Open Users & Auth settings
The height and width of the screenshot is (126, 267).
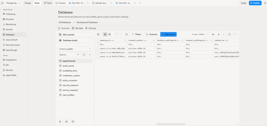point(14,40)
